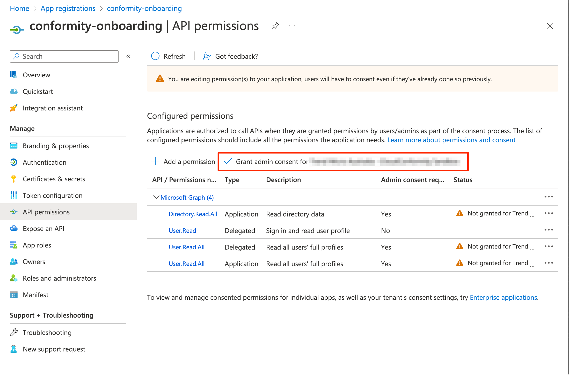569x375 pixels.
Task: Click the Refresh circular arrow icon
Action: point(155,56)
